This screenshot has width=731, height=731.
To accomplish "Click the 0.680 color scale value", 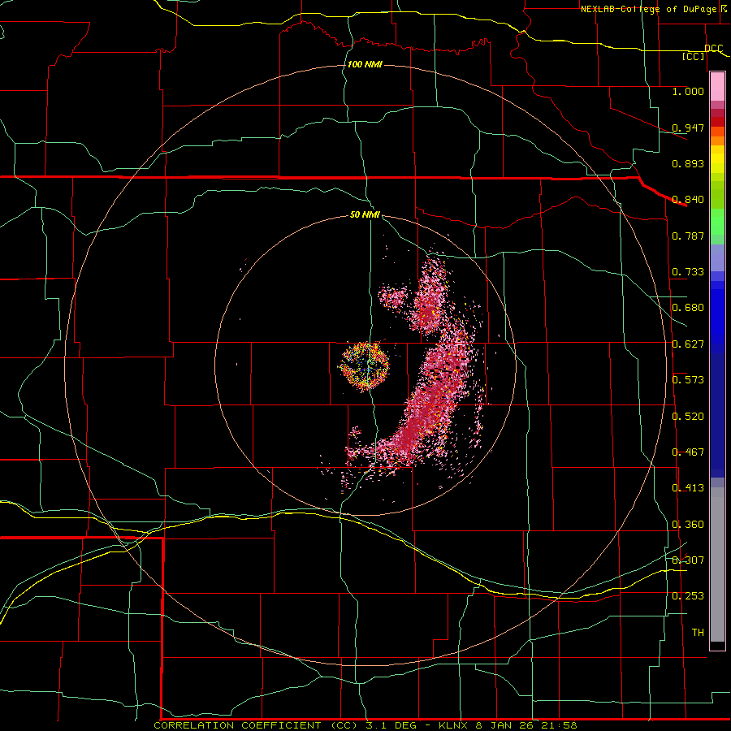I will pyautogui.click(x=688, y=308).
